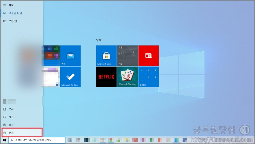Viewport: 255px width, 144px height.
Task: Click the gear icon next to 설정
Action: coord(5,125)
